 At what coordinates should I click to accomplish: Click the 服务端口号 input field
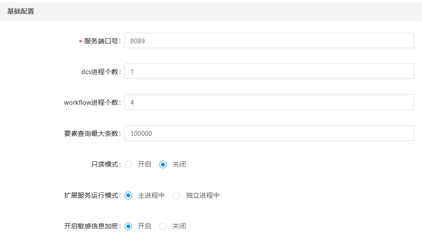point(269,41)
